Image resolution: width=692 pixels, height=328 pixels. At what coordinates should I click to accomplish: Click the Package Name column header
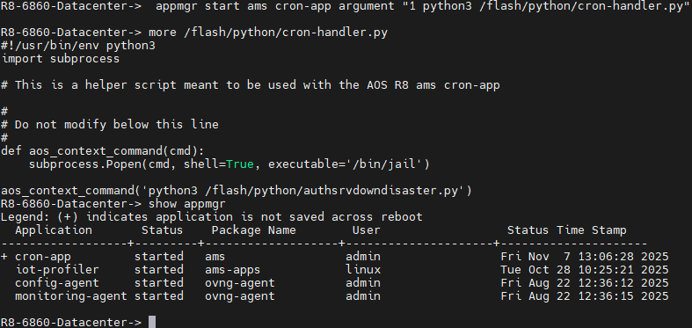(254, 230)
